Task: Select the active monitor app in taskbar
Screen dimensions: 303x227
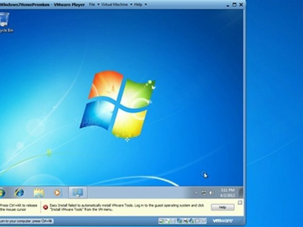Action: pyautogui.click(x=78, y=192)
